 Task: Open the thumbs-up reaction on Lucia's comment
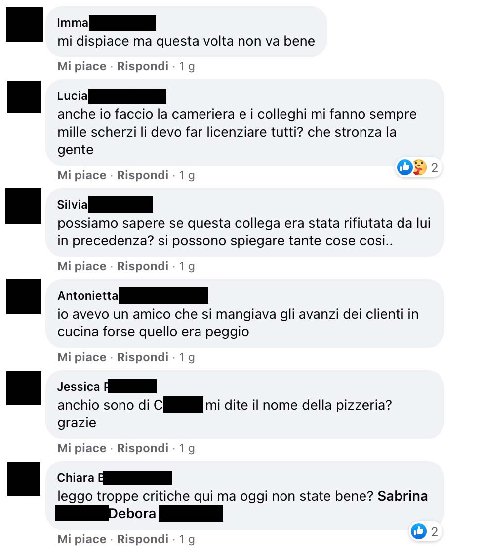(404, 167)
